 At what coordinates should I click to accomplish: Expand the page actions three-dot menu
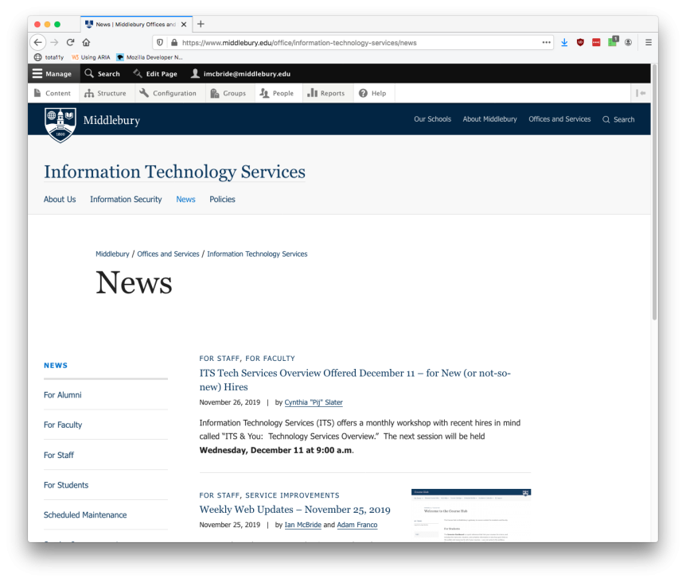pos(546,42)
